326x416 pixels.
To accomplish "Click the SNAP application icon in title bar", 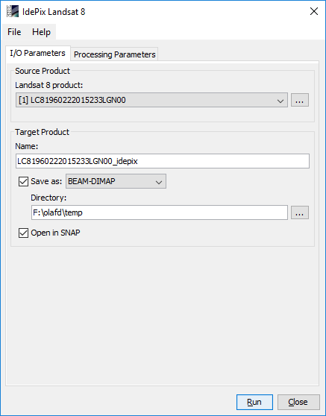I will pyautogui.click(x=13, y=11).
